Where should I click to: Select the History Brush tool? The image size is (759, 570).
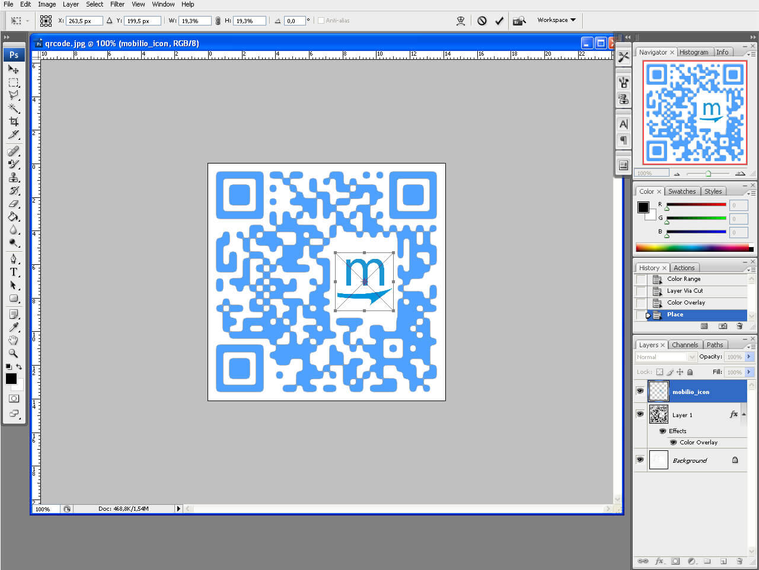click(14, 191)
